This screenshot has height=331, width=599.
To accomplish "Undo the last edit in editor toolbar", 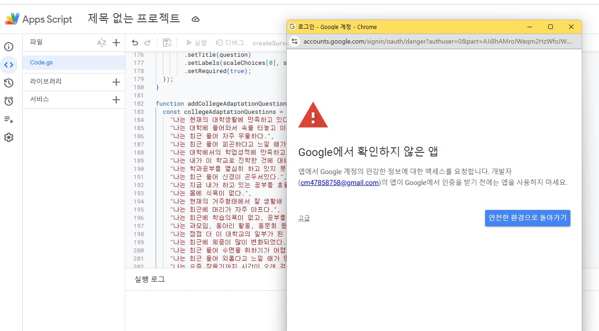I will 135,43.
